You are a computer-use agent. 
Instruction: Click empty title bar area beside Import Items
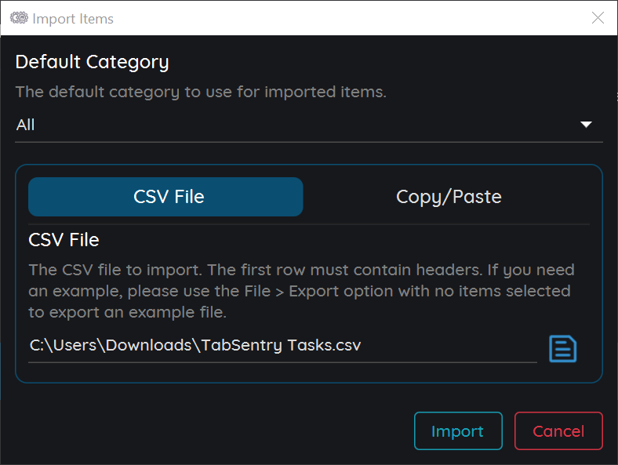(351, 18)
